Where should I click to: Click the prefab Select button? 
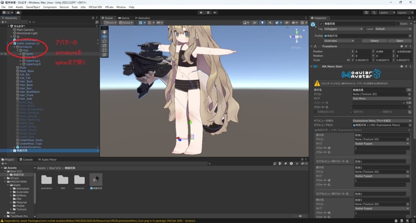tap(374, 41)
